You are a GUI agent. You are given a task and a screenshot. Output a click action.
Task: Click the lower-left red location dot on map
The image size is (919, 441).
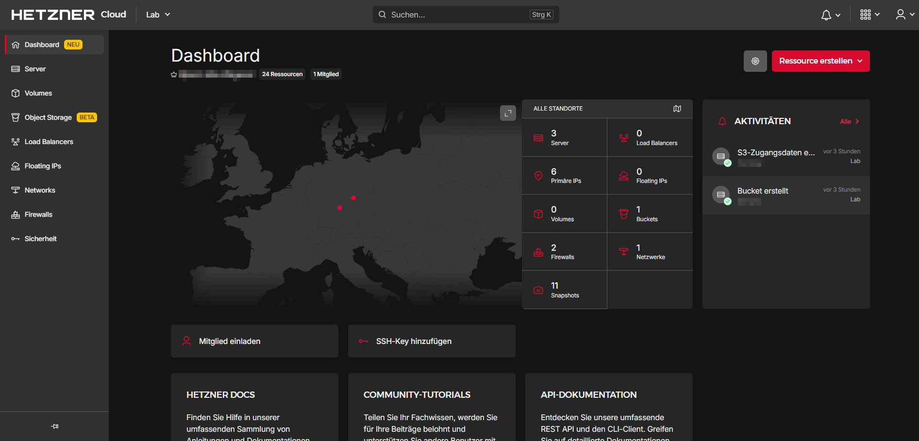click(x=340, y=208)
